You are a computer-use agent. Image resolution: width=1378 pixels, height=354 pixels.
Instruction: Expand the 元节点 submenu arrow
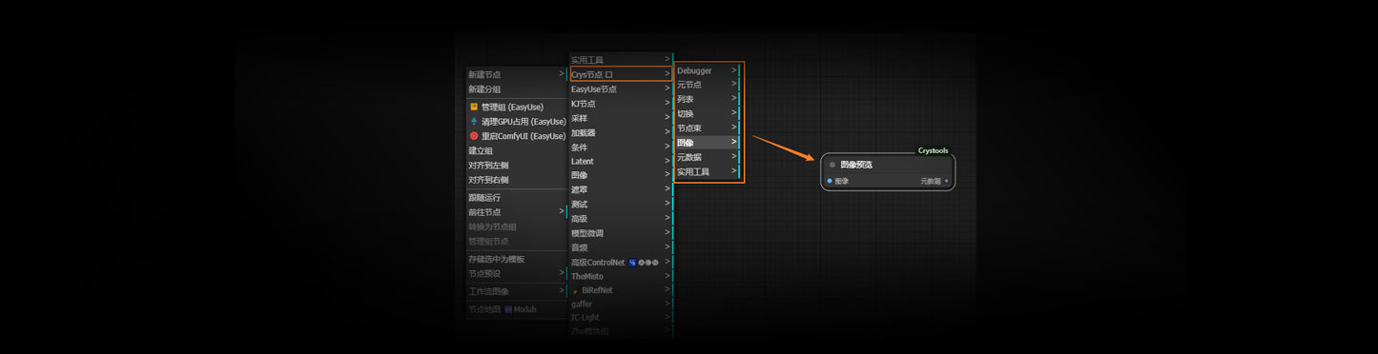click(x=734, y=84)
